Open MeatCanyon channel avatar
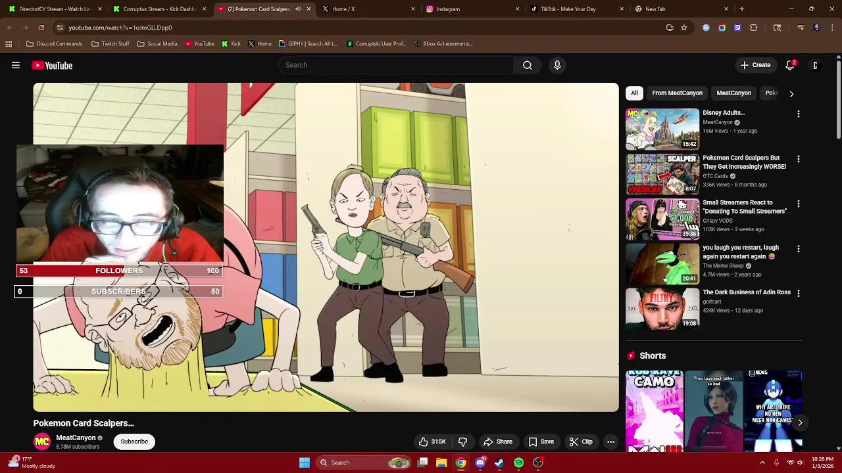This screenshot has width=842, height=473. (x=42, y=441)
